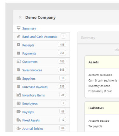Click the 954 count badge on Payments
This screenshot has height=136, width=119.
tap(62, 53)
